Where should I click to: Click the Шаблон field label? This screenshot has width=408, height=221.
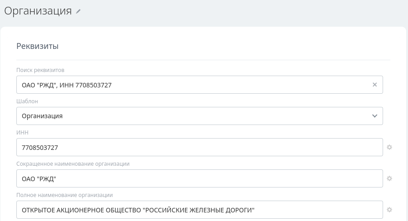coord(27,101)
